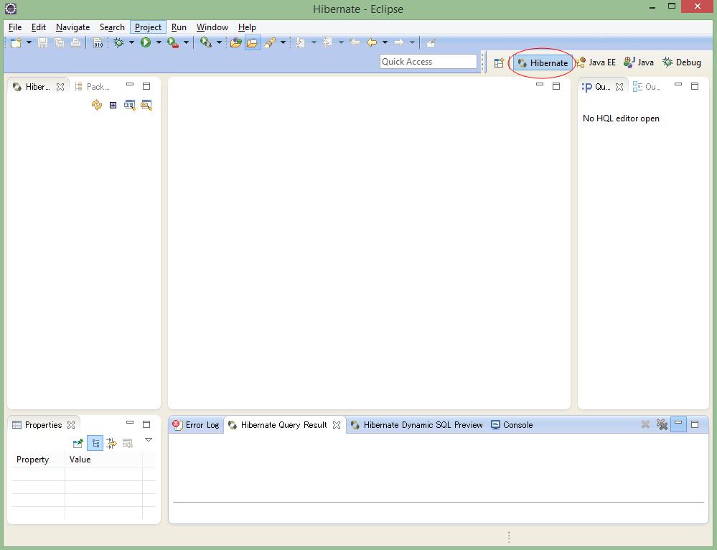
Task: Toggle Show Advanced Properties icon
Action: (x=111, y=443)
